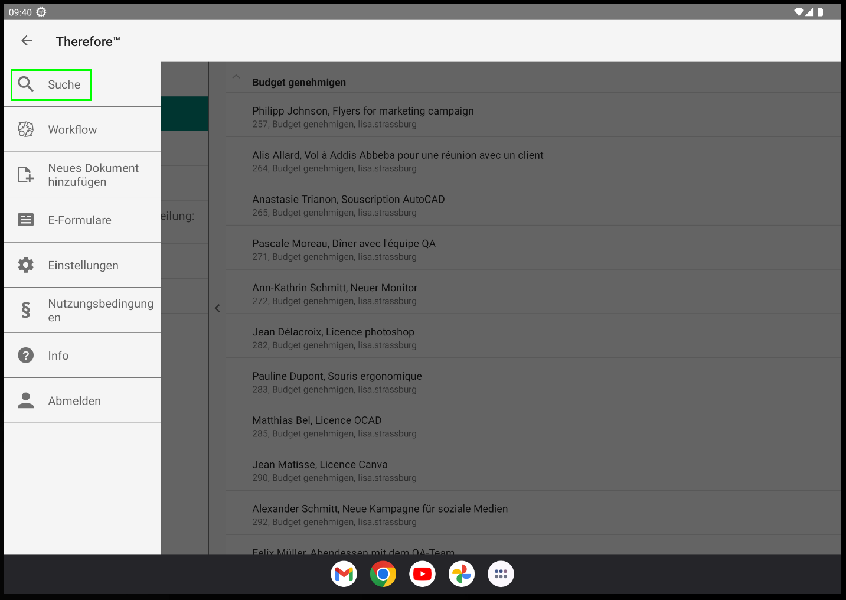This screenshot has height=600, width=846.
Task: Click the Einstellungen gear icon
Action: coord(26,265)
